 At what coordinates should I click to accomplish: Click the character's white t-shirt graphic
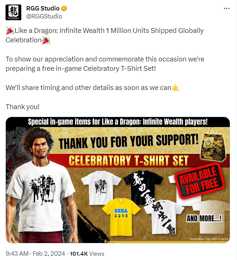(x=42, y=190)
